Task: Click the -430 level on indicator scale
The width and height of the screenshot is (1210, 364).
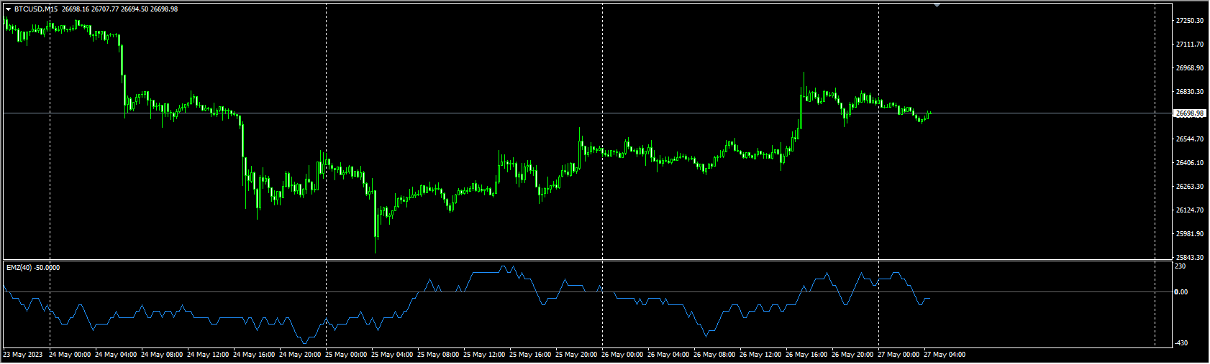Action: 1181,343
